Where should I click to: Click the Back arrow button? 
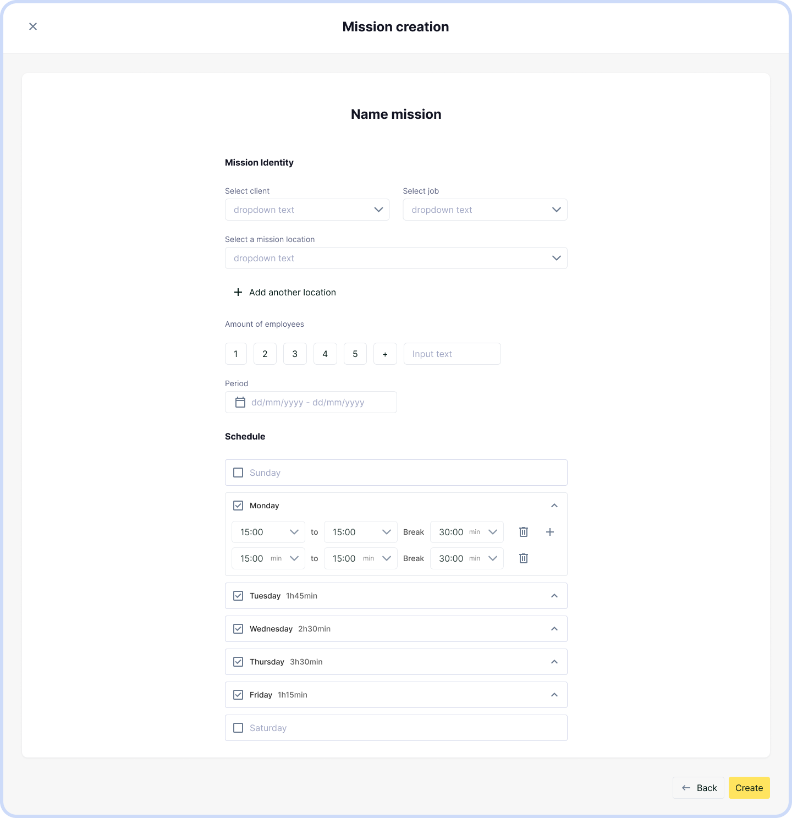(698, 788)
